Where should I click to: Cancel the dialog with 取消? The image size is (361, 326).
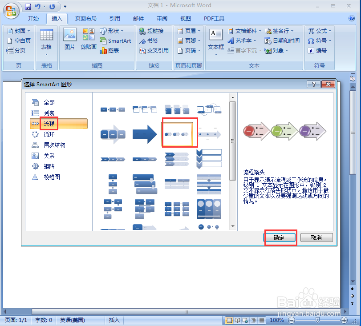[316, 237]
